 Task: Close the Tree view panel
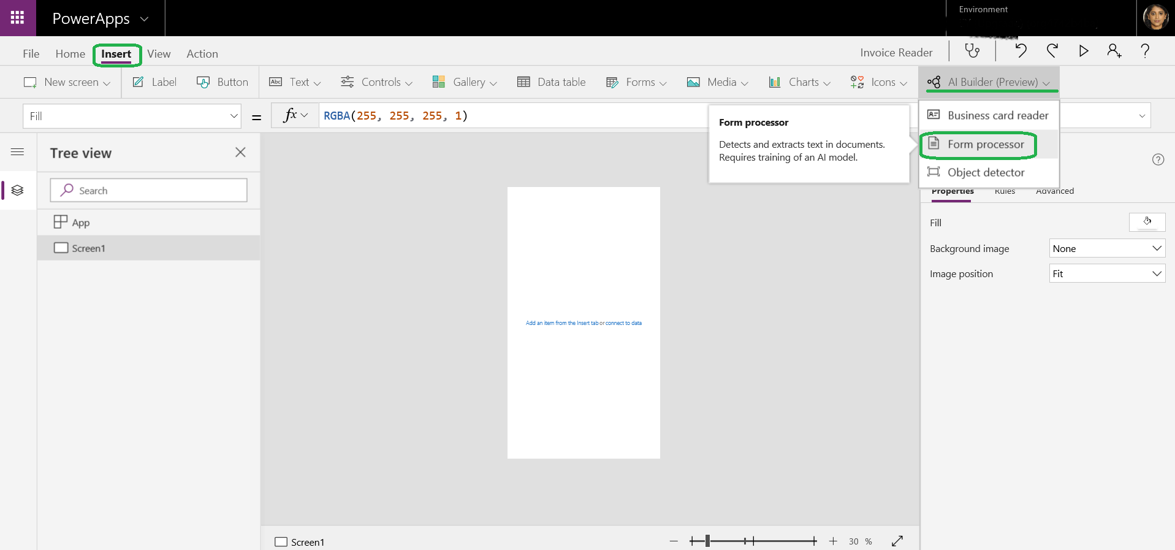pos(240,153)
